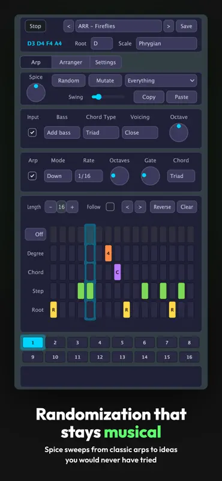222x481 pixels.
Task: Open the Arp Chord Triad selector
Action: click(181, 176)
